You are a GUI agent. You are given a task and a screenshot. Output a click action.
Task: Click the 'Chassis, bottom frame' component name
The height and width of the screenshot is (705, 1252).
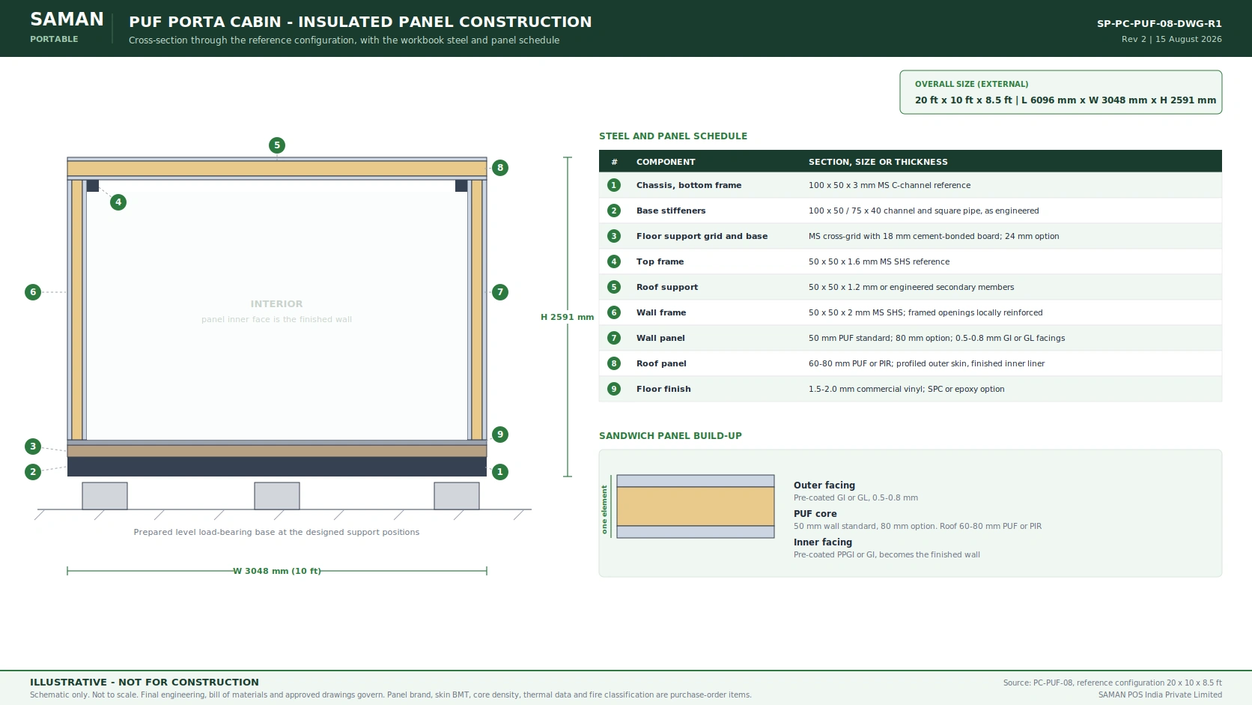(x=689, y=185)
